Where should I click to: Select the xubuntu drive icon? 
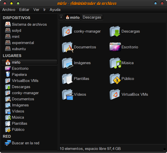pos(8,49)
